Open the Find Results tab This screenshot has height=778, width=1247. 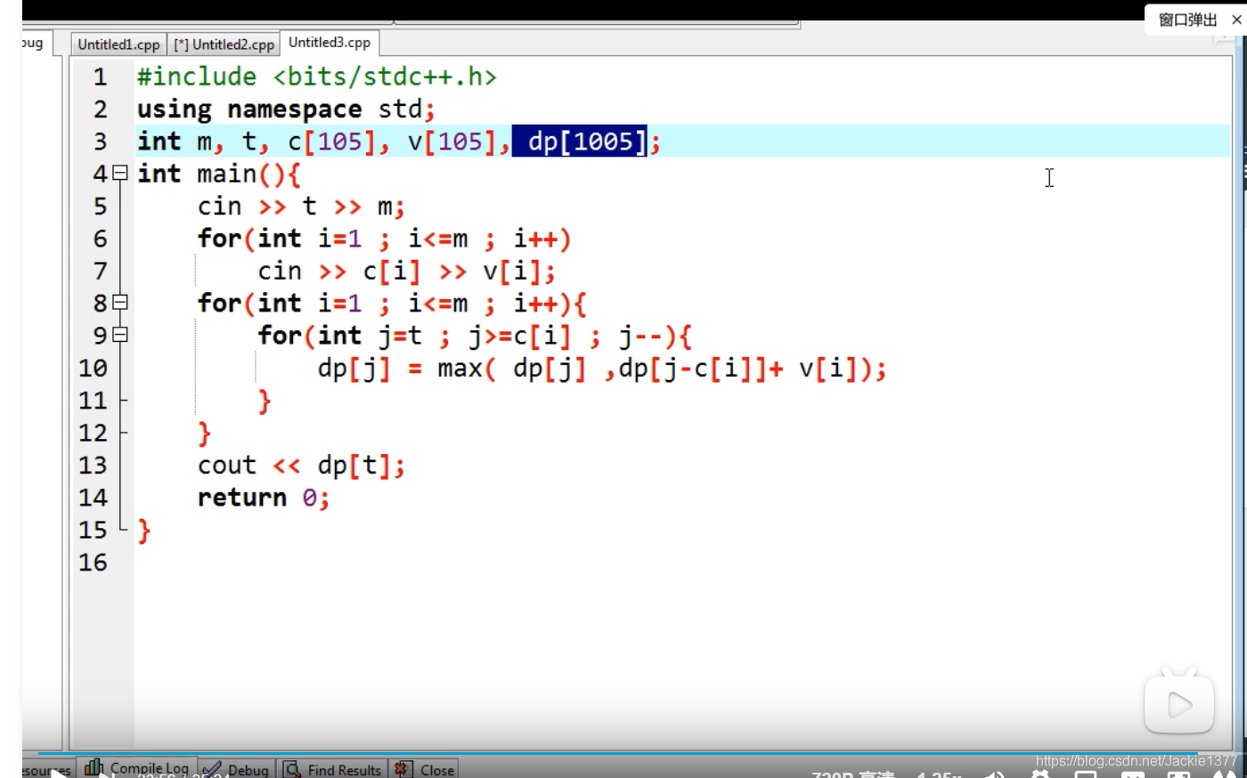click(x=333, y=769)
